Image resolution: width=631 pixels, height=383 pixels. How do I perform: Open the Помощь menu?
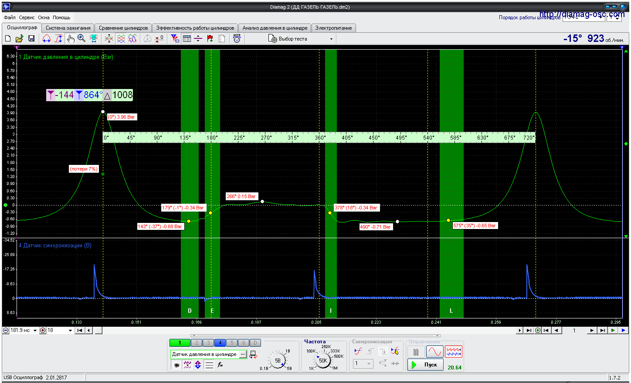coord(61,17)
